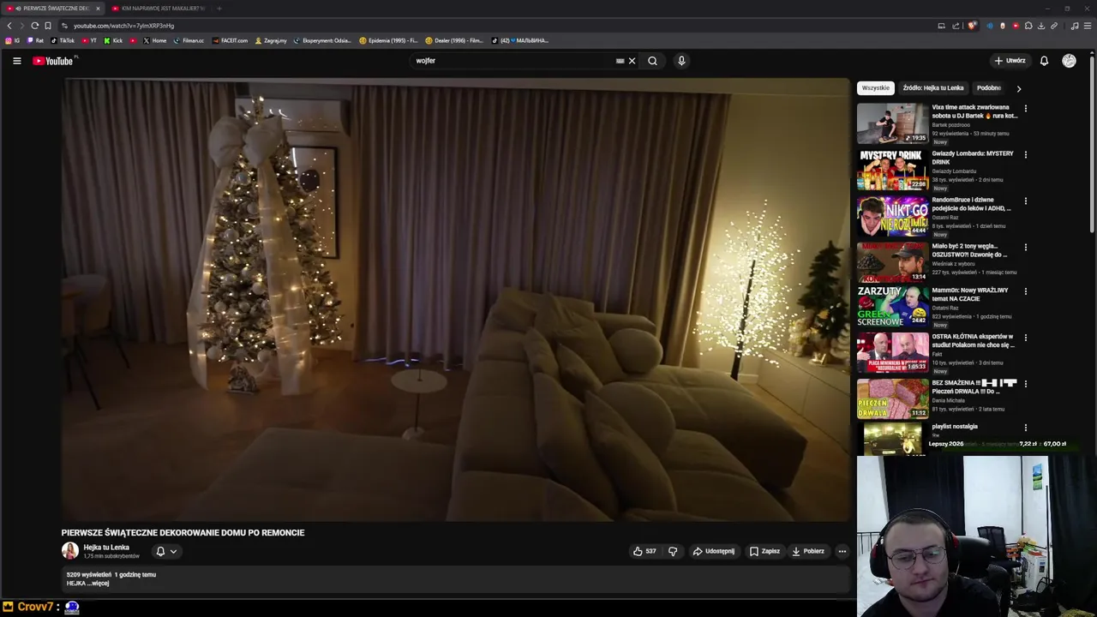Click the video player showing living room
This screenshot has width=1097, height=617.
click(x=455, y=299)
